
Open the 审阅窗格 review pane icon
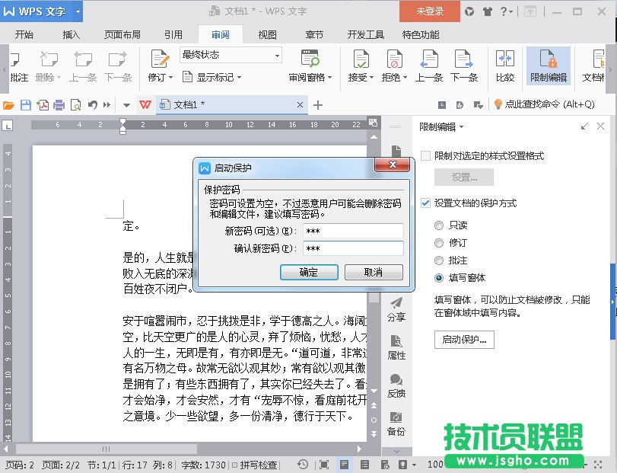pyautogui.click(x=310, y=60)
